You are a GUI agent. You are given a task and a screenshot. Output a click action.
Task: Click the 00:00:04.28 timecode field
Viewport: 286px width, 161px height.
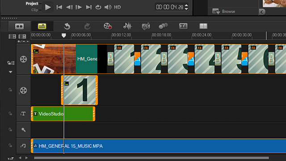pos(170,7)
